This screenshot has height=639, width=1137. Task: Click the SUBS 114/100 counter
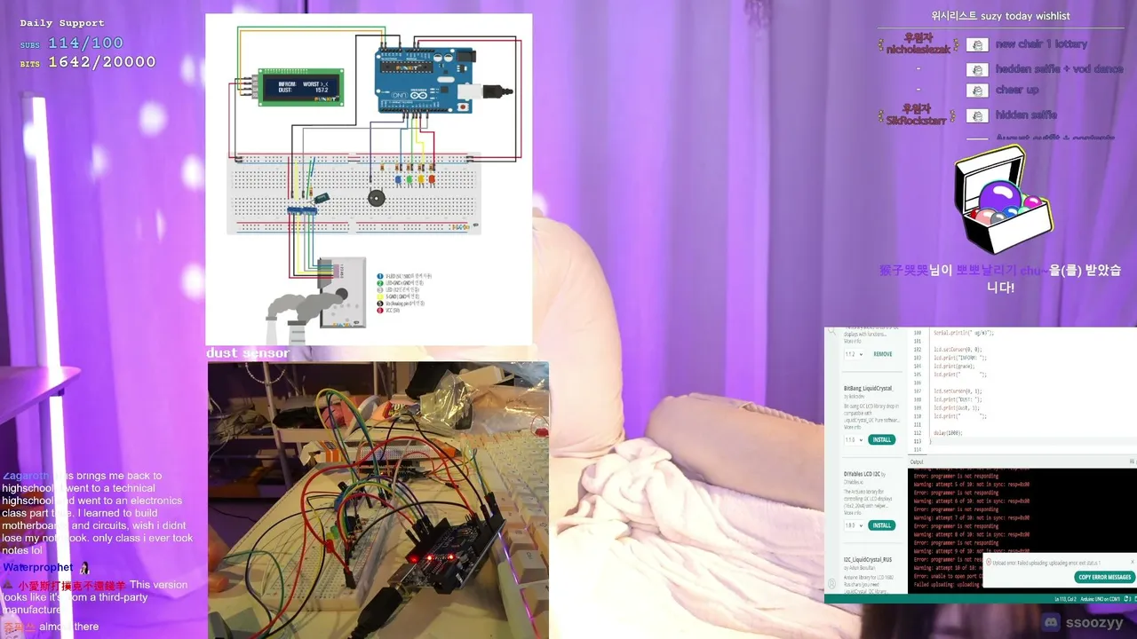tap(72, 43)
